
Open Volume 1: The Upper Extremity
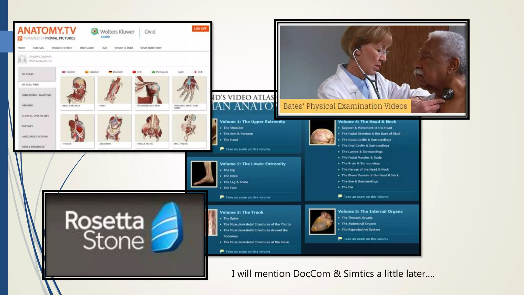click(x=252, y=122)
